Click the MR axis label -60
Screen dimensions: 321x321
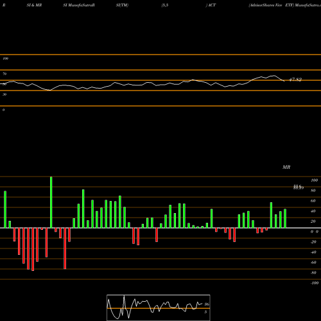(x=313, y=263)
